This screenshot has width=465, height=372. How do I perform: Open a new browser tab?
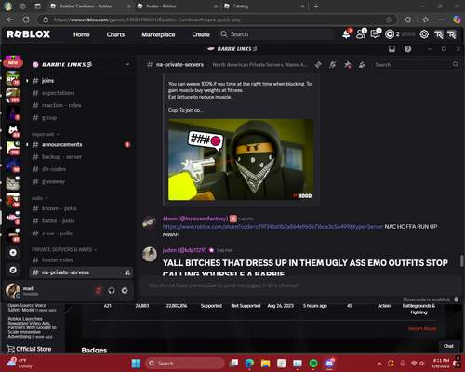tap(316, 7)
